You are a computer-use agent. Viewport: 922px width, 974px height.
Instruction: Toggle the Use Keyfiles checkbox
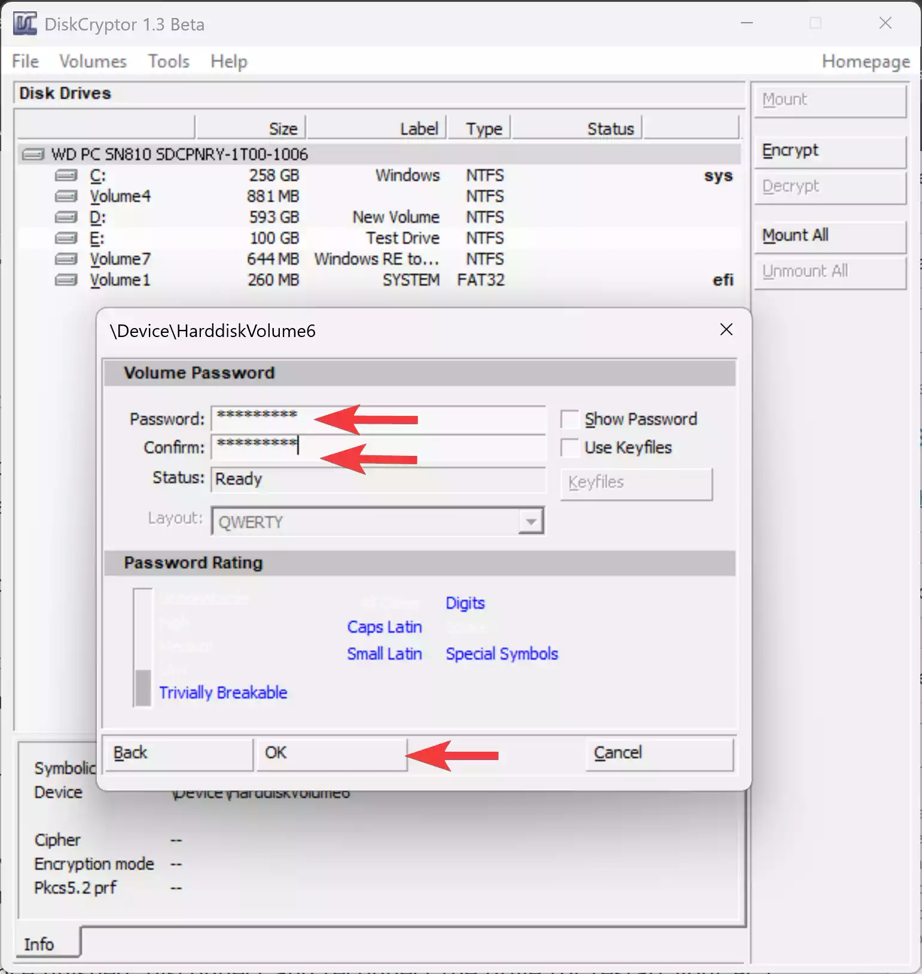[570, 448]
